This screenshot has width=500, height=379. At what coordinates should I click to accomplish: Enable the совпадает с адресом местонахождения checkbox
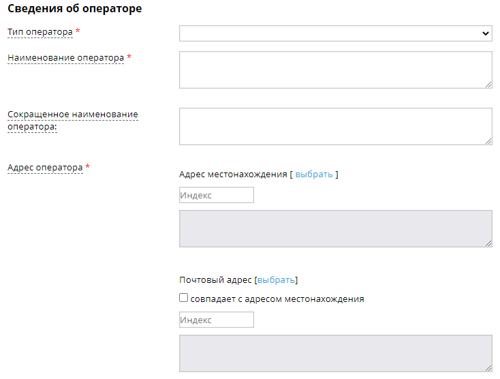click(x=183, y=298)
